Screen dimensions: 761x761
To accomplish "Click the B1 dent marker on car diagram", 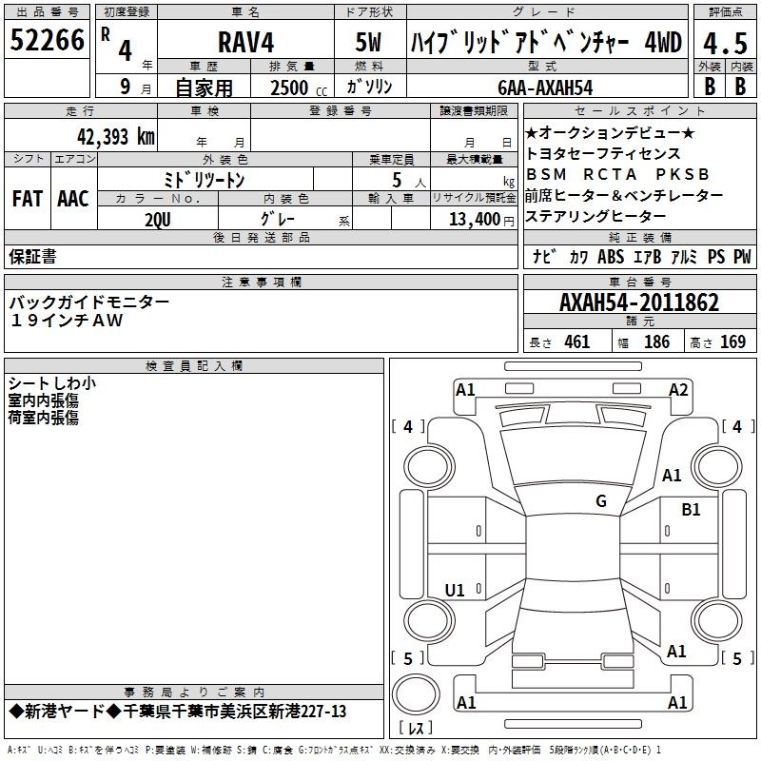I will [691, 510].
